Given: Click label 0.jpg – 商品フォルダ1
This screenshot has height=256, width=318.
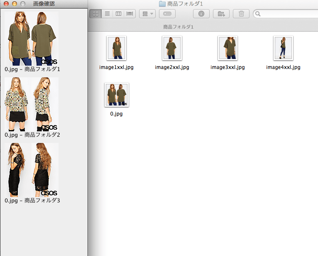Looking at the screenshot, I should [x=32, y=69].
